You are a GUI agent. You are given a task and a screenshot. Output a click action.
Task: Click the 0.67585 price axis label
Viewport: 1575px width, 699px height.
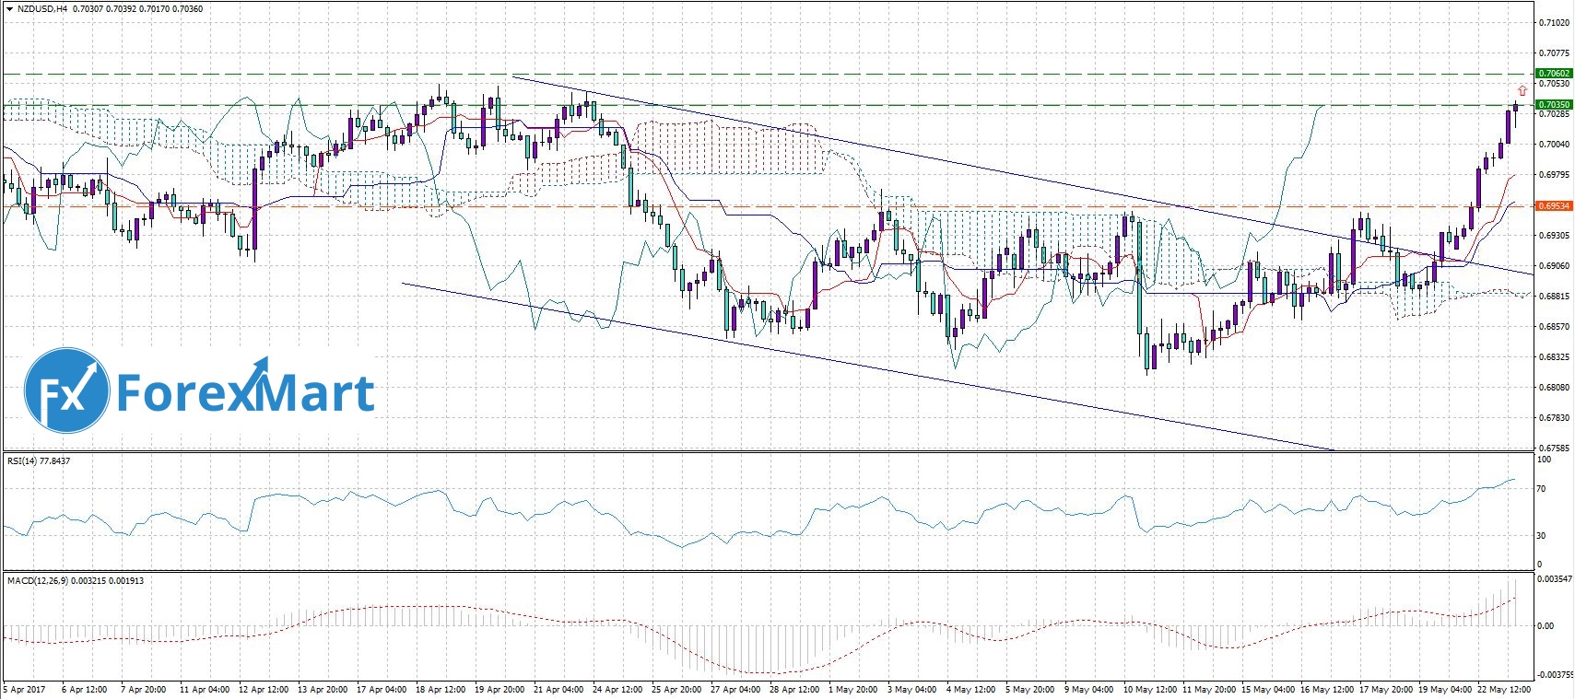(x=1554, y=449)
